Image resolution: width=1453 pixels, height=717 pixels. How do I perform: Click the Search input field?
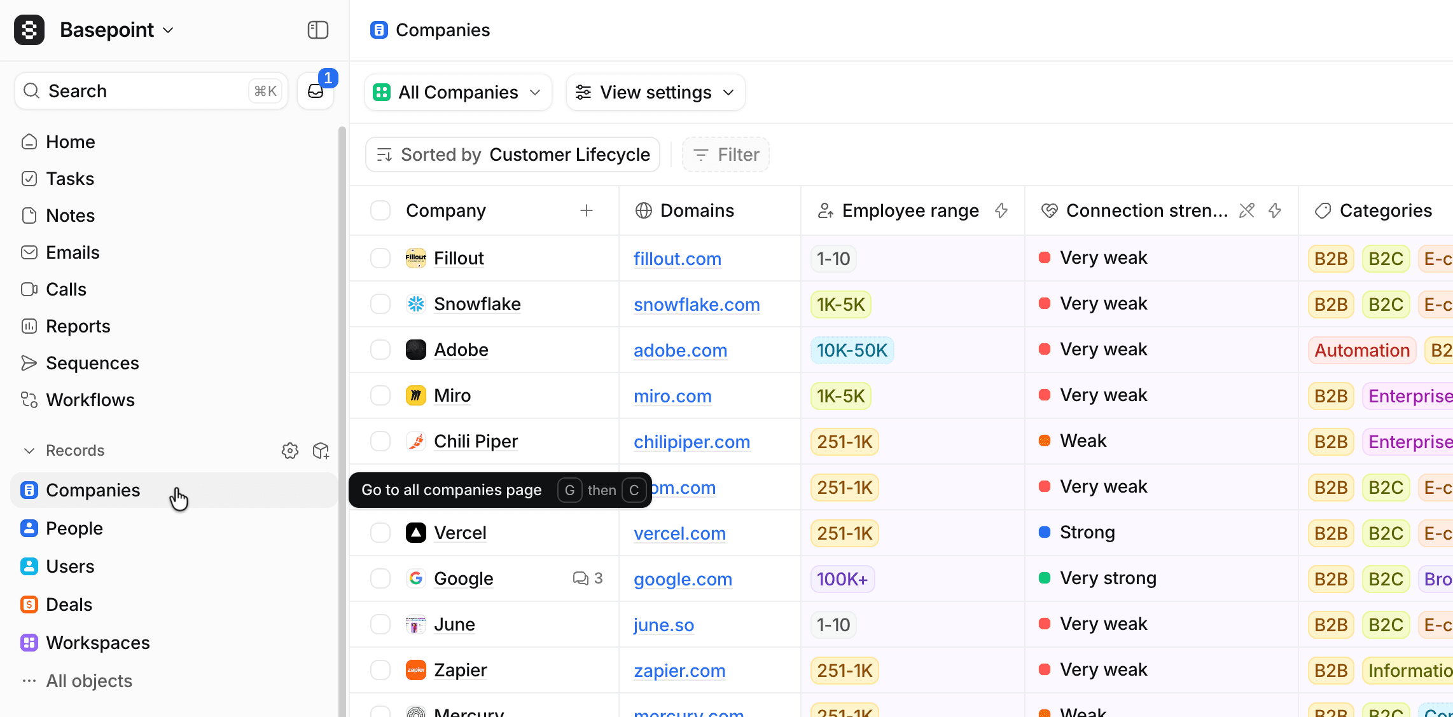[151, 91]
